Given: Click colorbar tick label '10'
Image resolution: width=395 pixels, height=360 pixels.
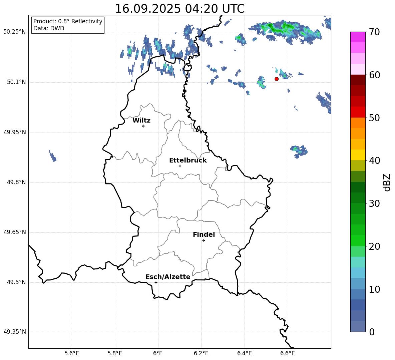Looking at the screenshot, I should [374, 289].
